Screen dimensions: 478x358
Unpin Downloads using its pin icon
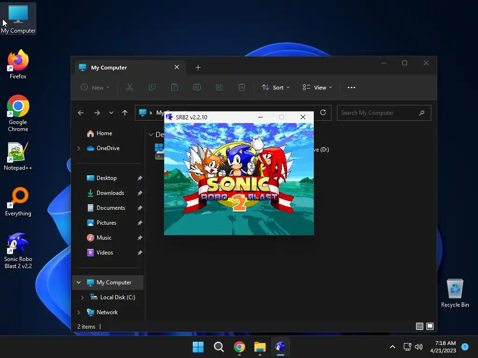coord(140,193)
